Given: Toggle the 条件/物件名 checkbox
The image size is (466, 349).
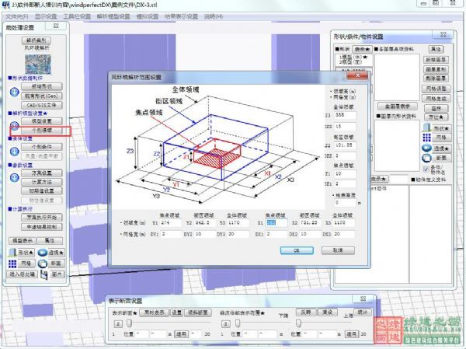Looking at the screenshot, I should click(x=425, y=169).
